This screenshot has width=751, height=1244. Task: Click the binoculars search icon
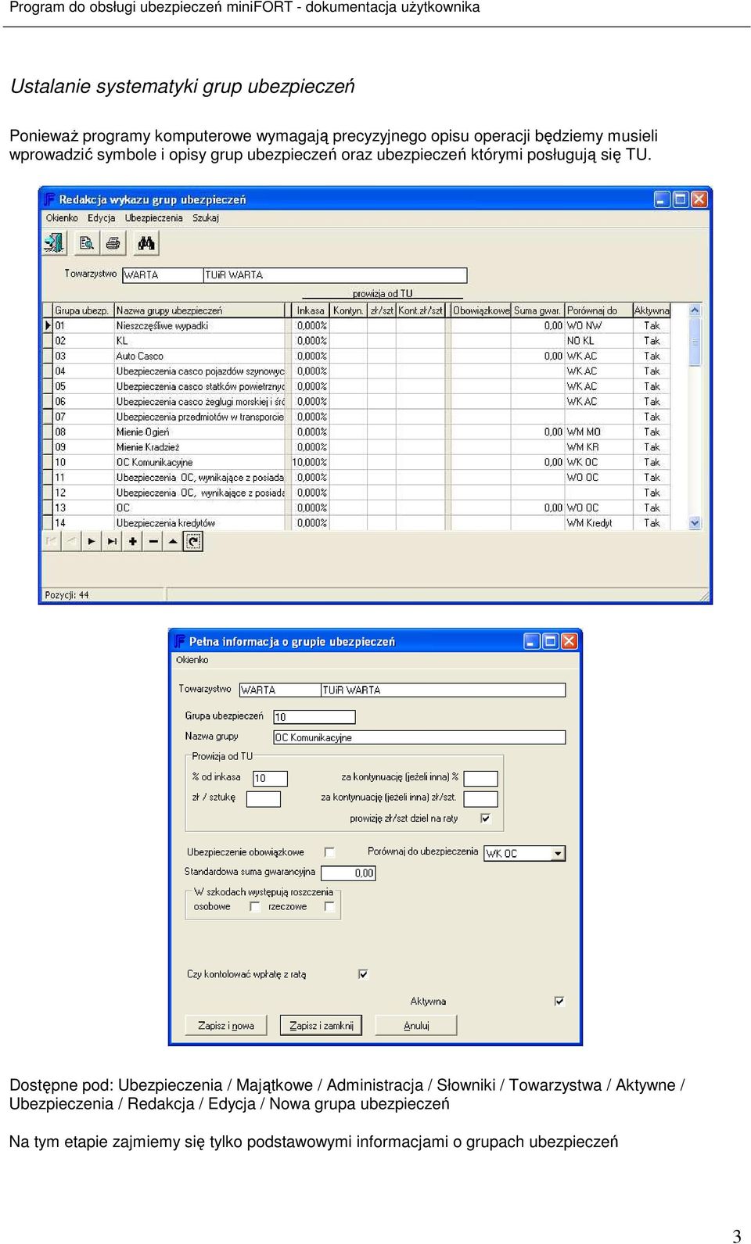146,243
